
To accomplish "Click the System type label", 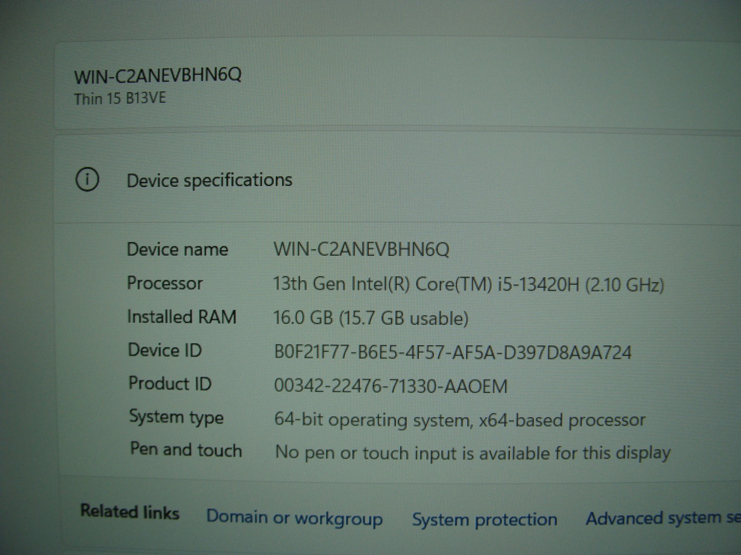I will pos(176,417).
